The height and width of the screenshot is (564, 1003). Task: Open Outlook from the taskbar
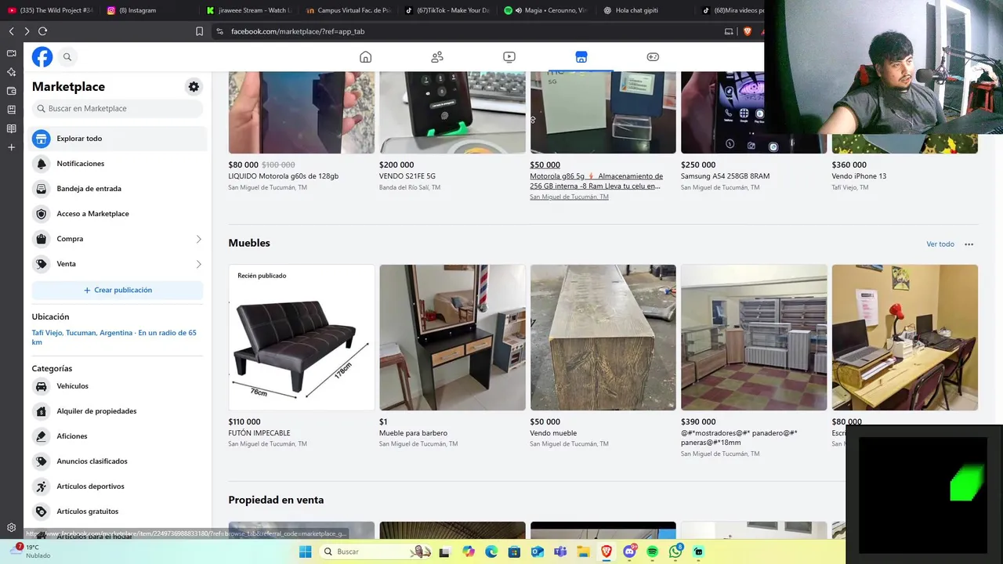click(537, 551)
